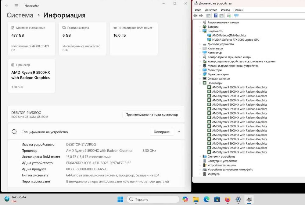305x205 pixels.
Task: Select the Компютър category icon
Action: [204, 53]
